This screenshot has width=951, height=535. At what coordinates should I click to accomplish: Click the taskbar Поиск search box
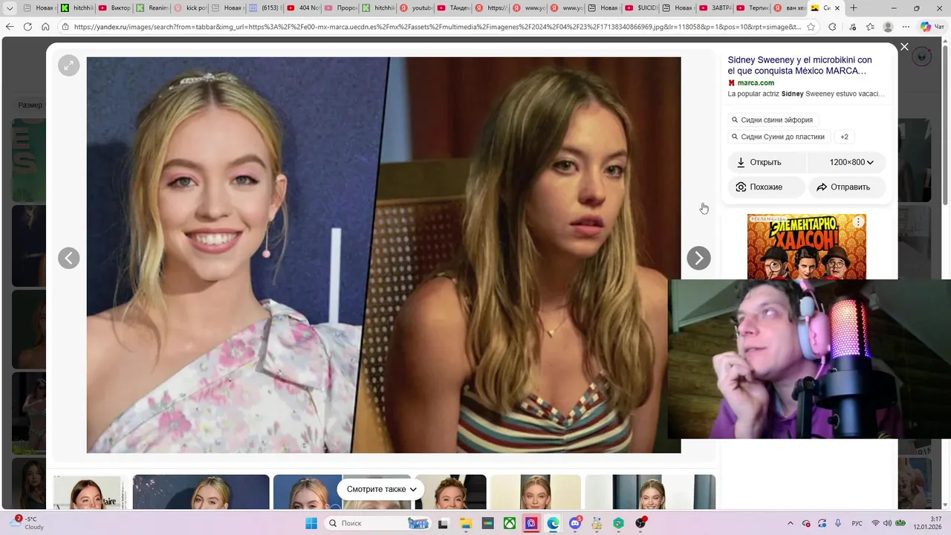click(378, 523)
